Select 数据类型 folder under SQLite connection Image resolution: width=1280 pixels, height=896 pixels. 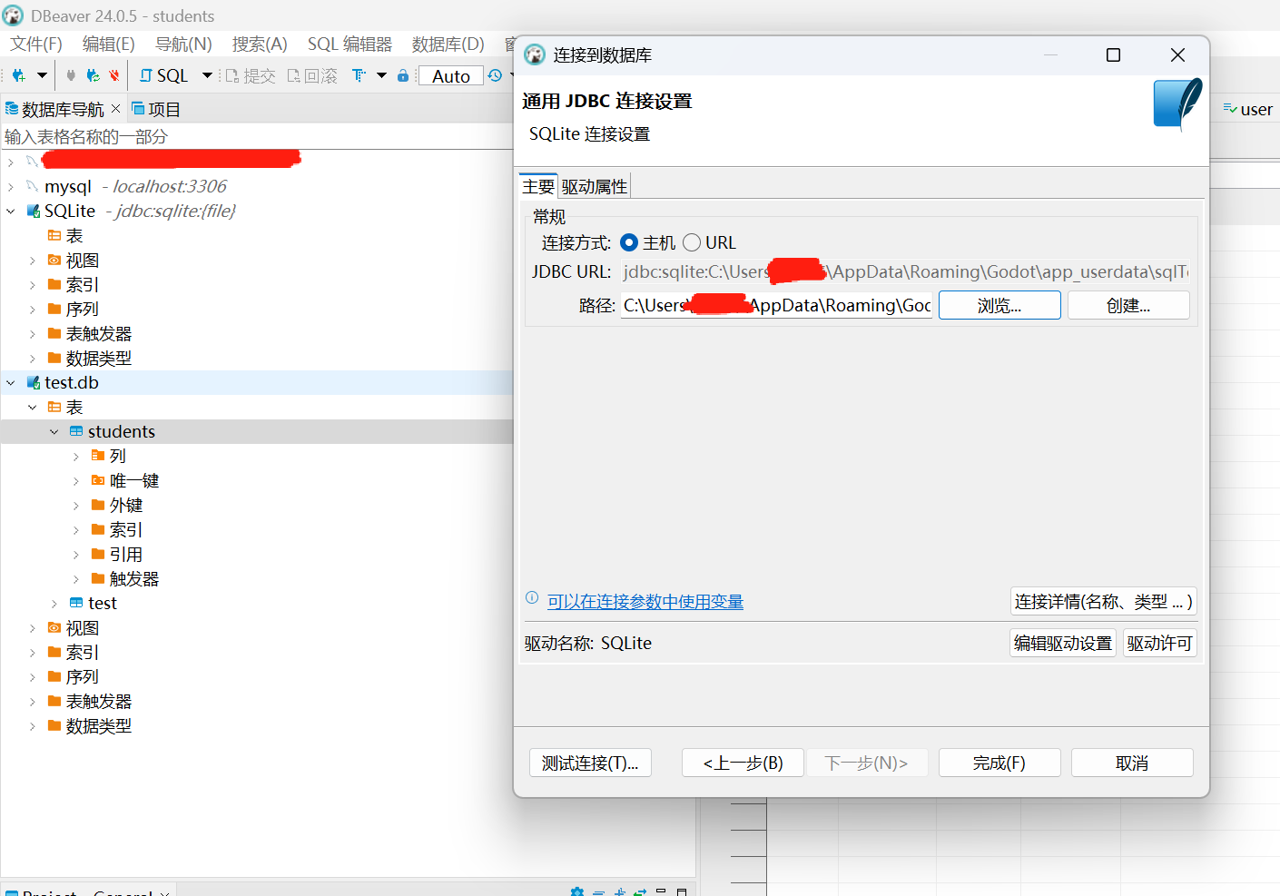[x=98, y=358]
